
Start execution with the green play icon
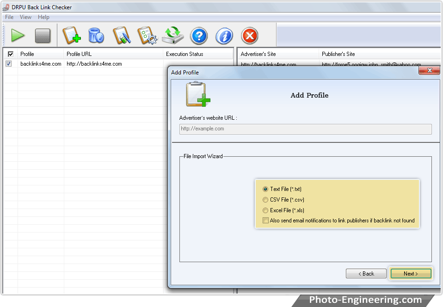18,36
